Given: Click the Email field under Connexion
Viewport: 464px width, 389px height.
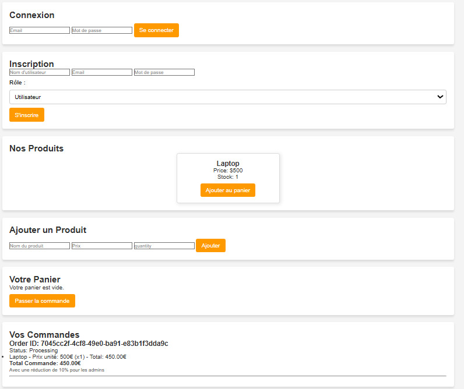Looking at the screenshot, I should pos(40,30).
